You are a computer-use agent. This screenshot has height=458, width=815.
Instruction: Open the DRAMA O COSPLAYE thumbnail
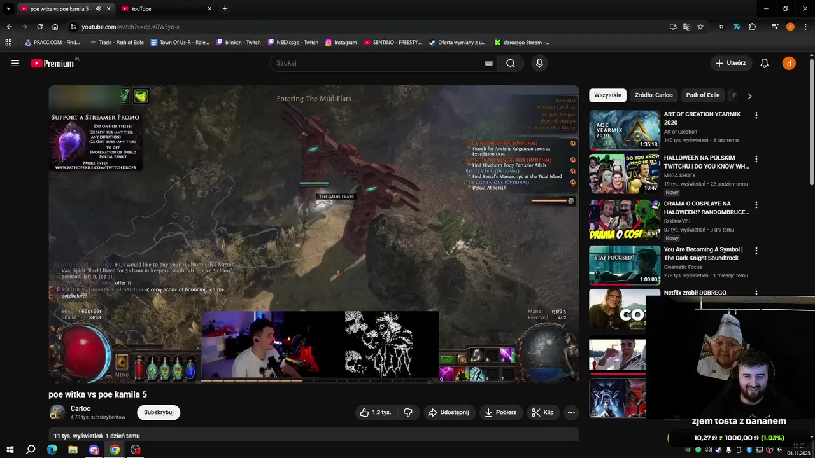click(x=624, y=219)
